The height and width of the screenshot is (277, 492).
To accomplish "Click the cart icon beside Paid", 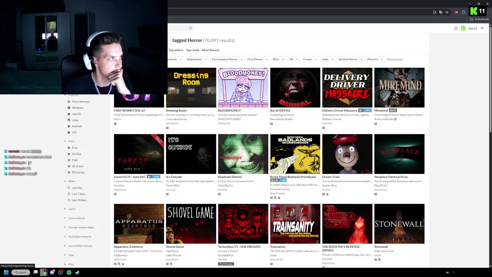I will [x=69, y=160].
